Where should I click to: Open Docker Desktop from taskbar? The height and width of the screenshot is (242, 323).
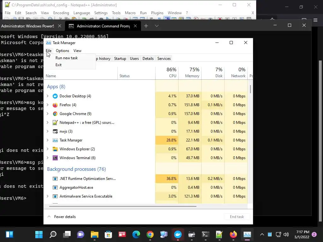(x=178, y=234)
